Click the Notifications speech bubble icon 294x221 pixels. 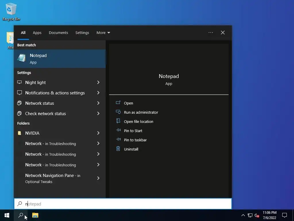pyautogui.click(x=20, y=93)
